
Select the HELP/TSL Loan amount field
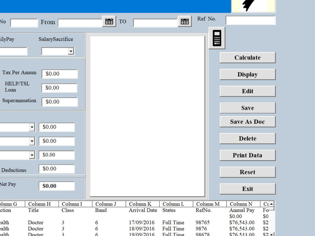point(60,88)
